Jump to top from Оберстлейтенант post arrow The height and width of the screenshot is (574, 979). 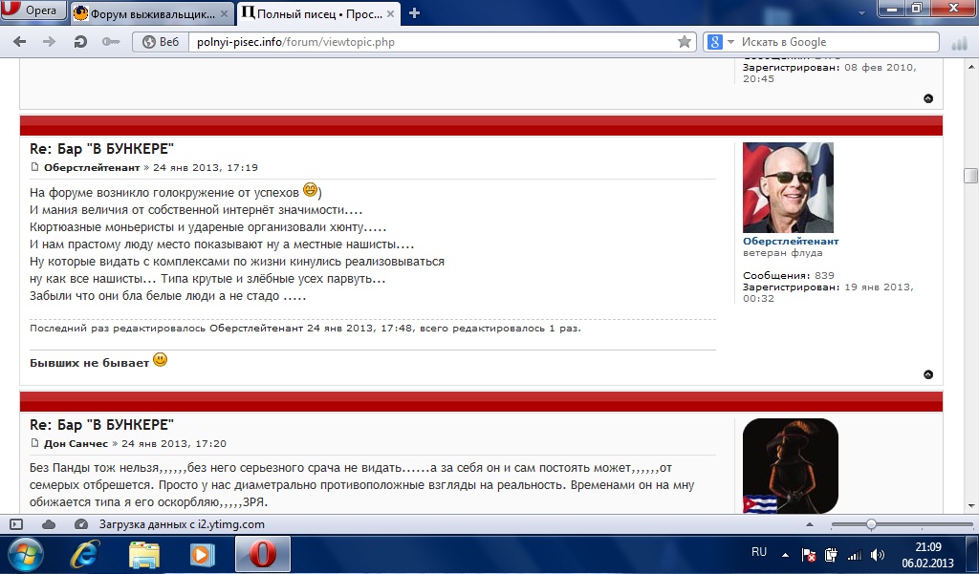927,374
